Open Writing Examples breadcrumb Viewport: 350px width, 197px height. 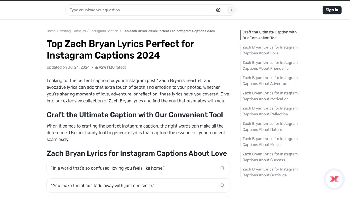(x=73, y=31)
